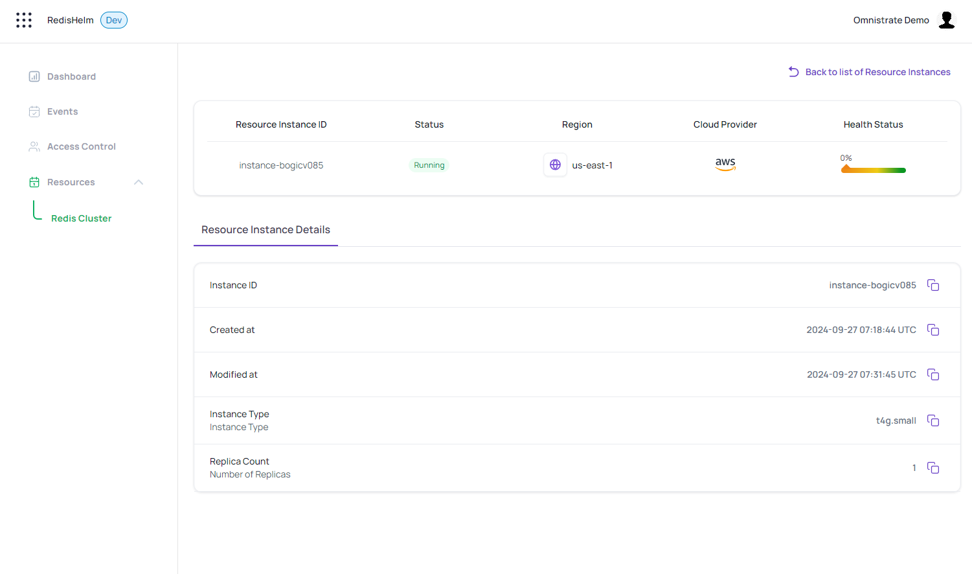Screen dimensions: 972x574
Task: Switch to Resource Instance Details tab
Action: coord(266,230)
